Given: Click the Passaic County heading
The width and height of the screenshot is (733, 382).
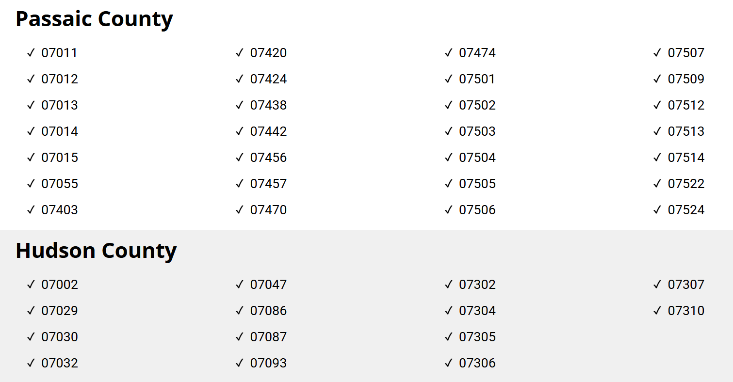Looking at the screenshot, I should [x=94, y=19].
